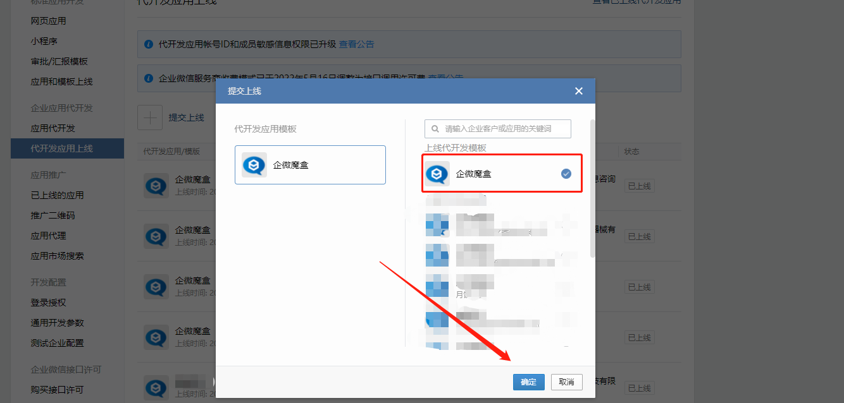Open 应用和模板上线 in sidebar
The image size is (844, 403).
pos(61,81)
